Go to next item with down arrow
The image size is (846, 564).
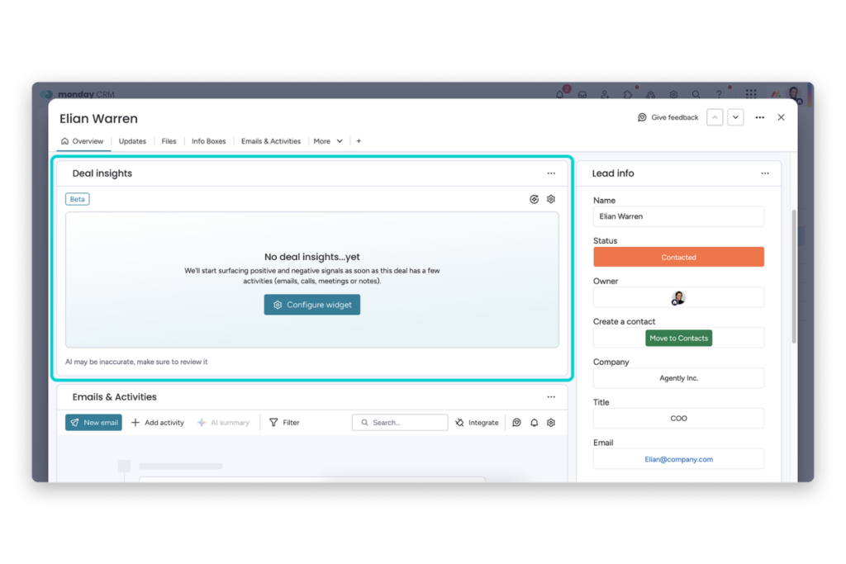coord(735,117)
